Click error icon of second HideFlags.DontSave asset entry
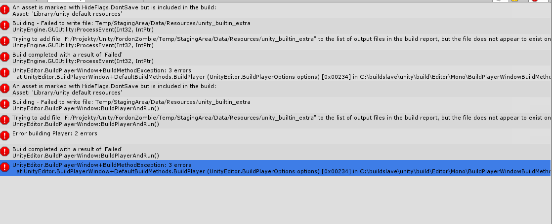 pyautogui.click(x=5, y=89)
